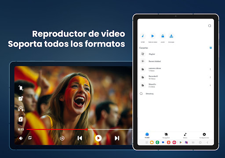Open the green phone app in taskbar
This screenshot has height=158, width=225.
pos(157,142)
